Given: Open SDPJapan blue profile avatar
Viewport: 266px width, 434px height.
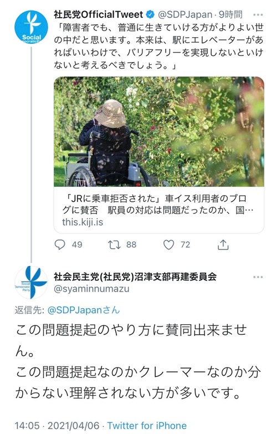Looking at the screenshot, I should click(x=31, y=27).
